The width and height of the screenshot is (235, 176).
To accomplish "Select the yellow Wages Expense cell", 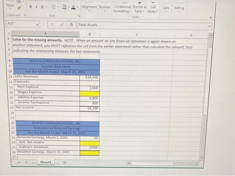I will (90, 94).
